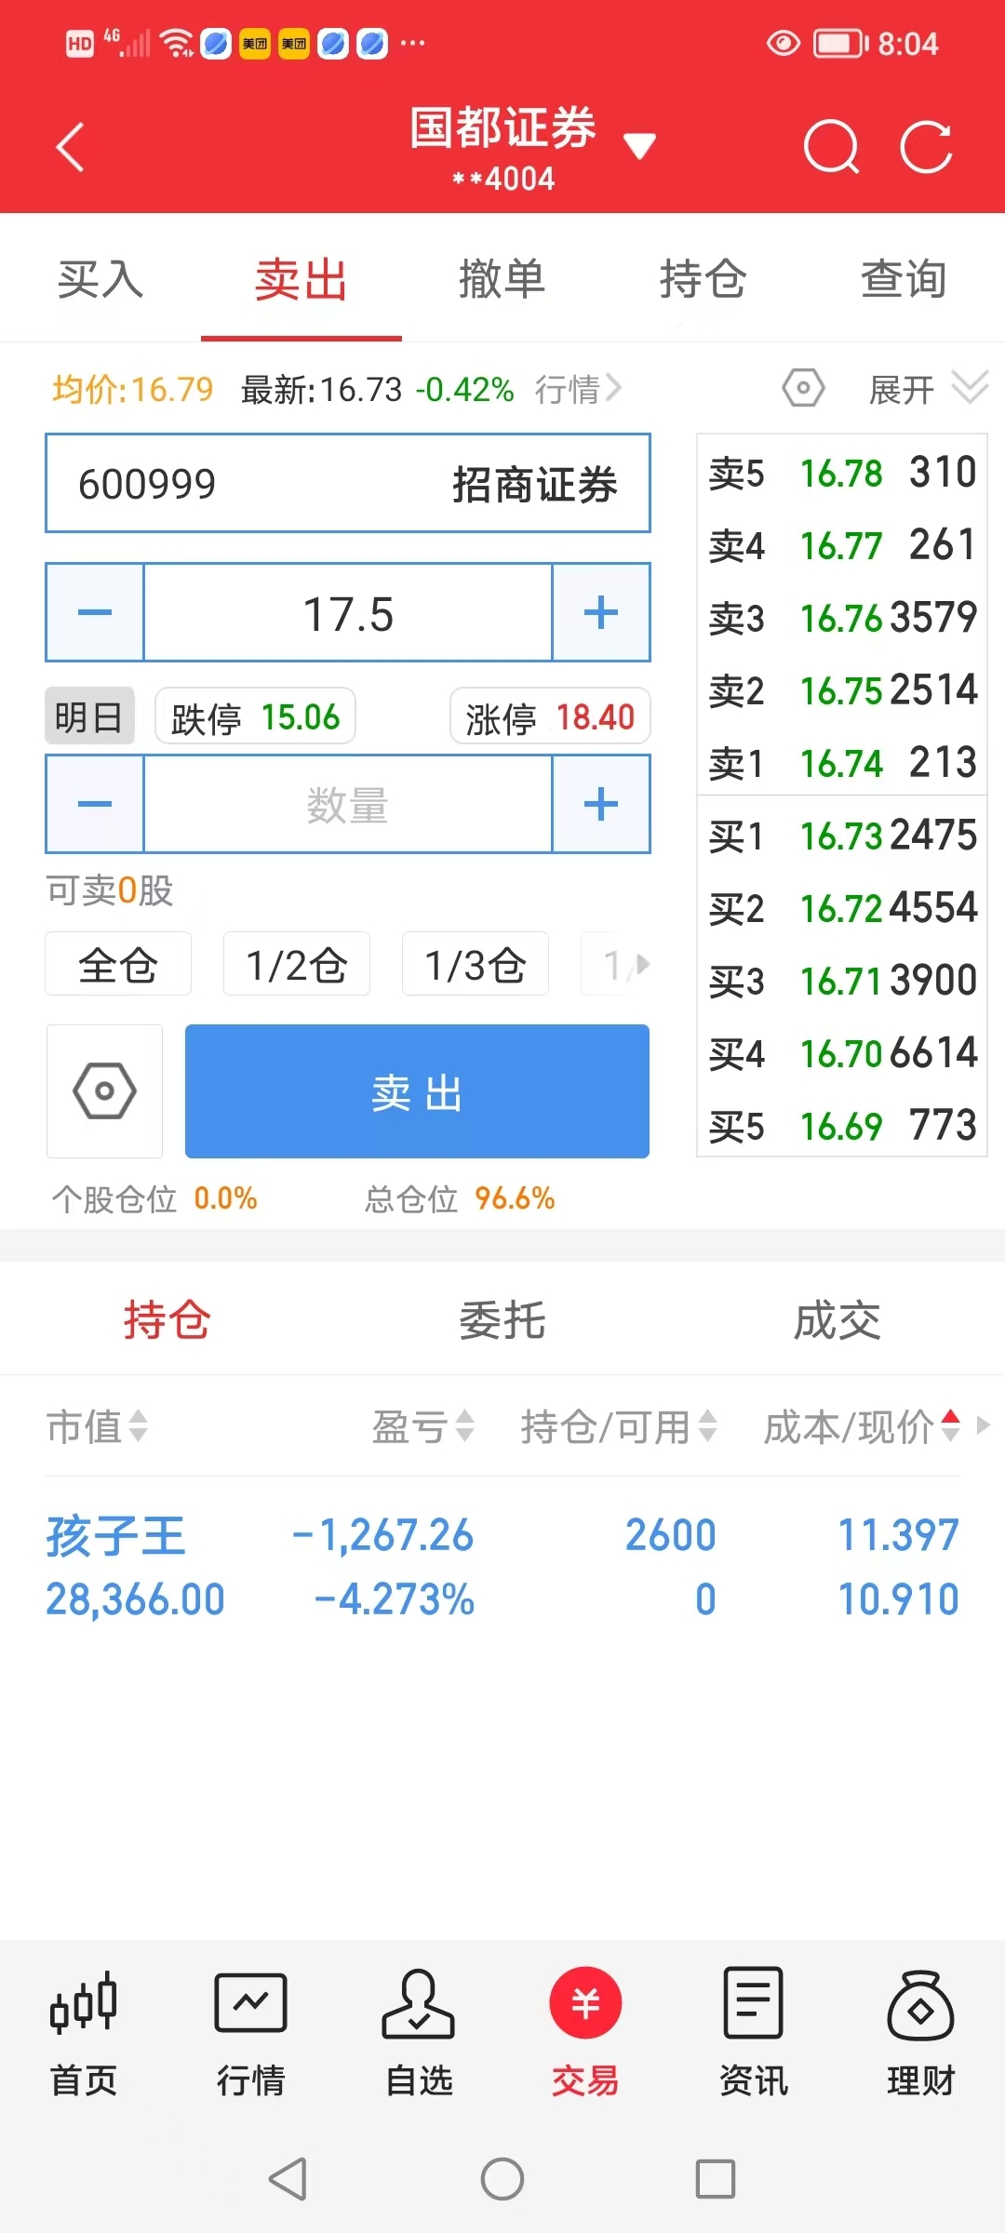Show more position fractions with the arrow
This screenshot has width=1005, height=2233.
click(x=642, y=964)
